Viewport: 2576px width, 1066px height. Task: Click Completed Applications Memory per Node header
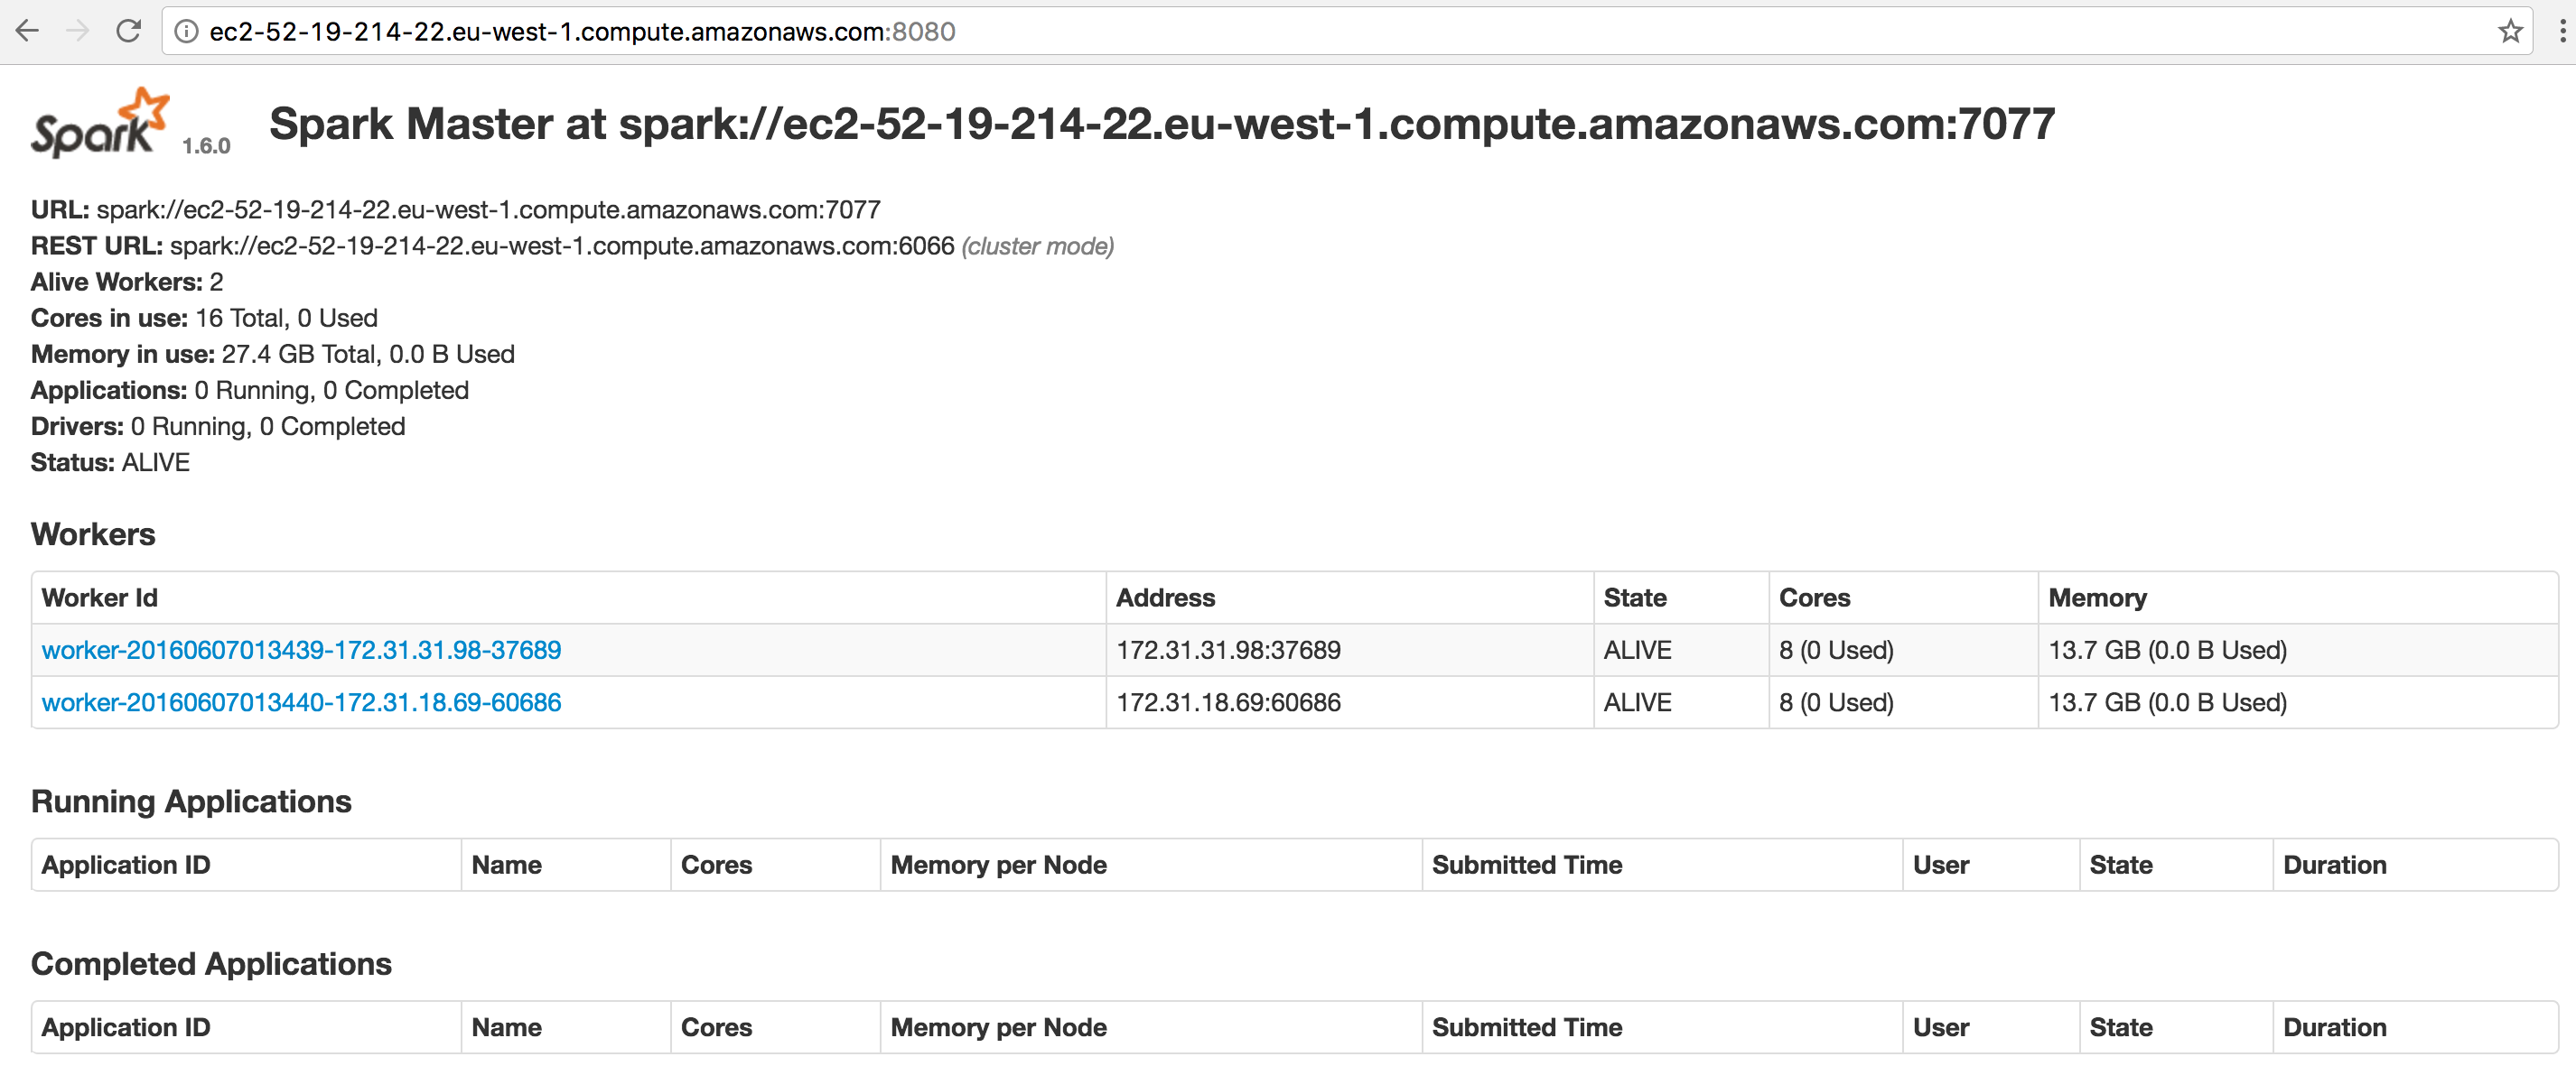click(x=998, y=1028)
